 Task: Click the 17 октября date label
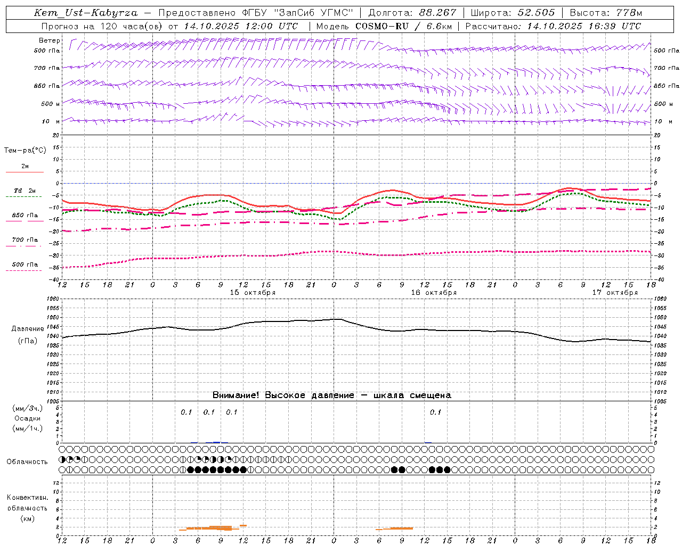pyautogui.click(x=615, y=293)
